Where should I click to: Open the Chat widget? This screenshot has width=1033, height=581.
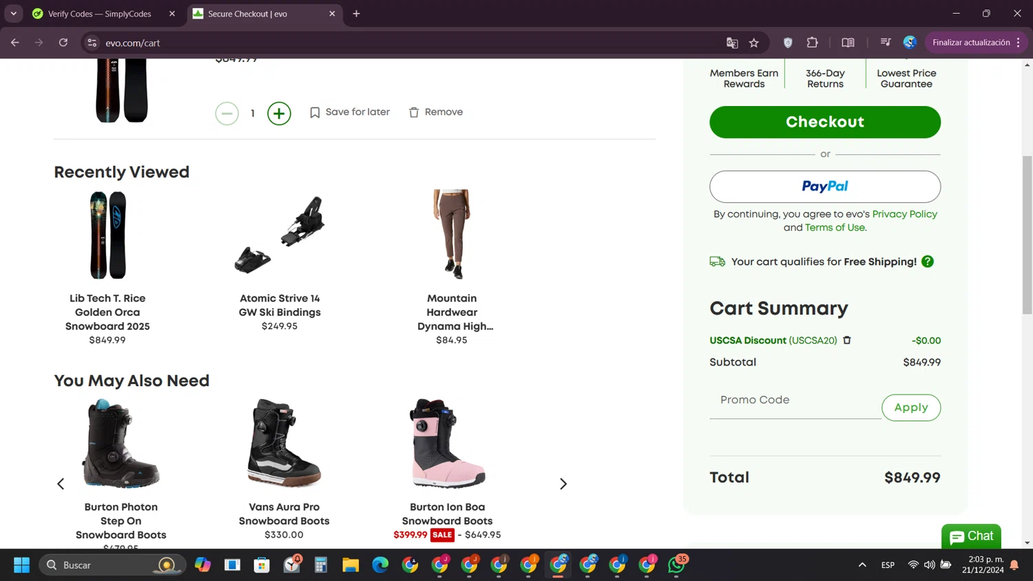click(971, 536)
